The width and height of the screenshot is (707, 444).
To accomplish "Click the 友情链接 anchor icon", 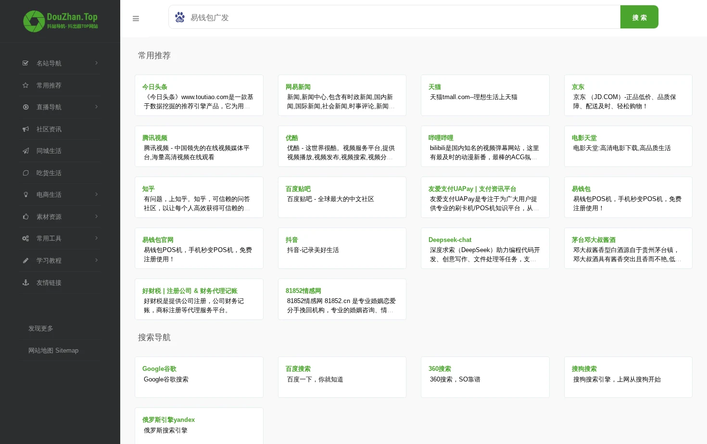I will 25,282.
